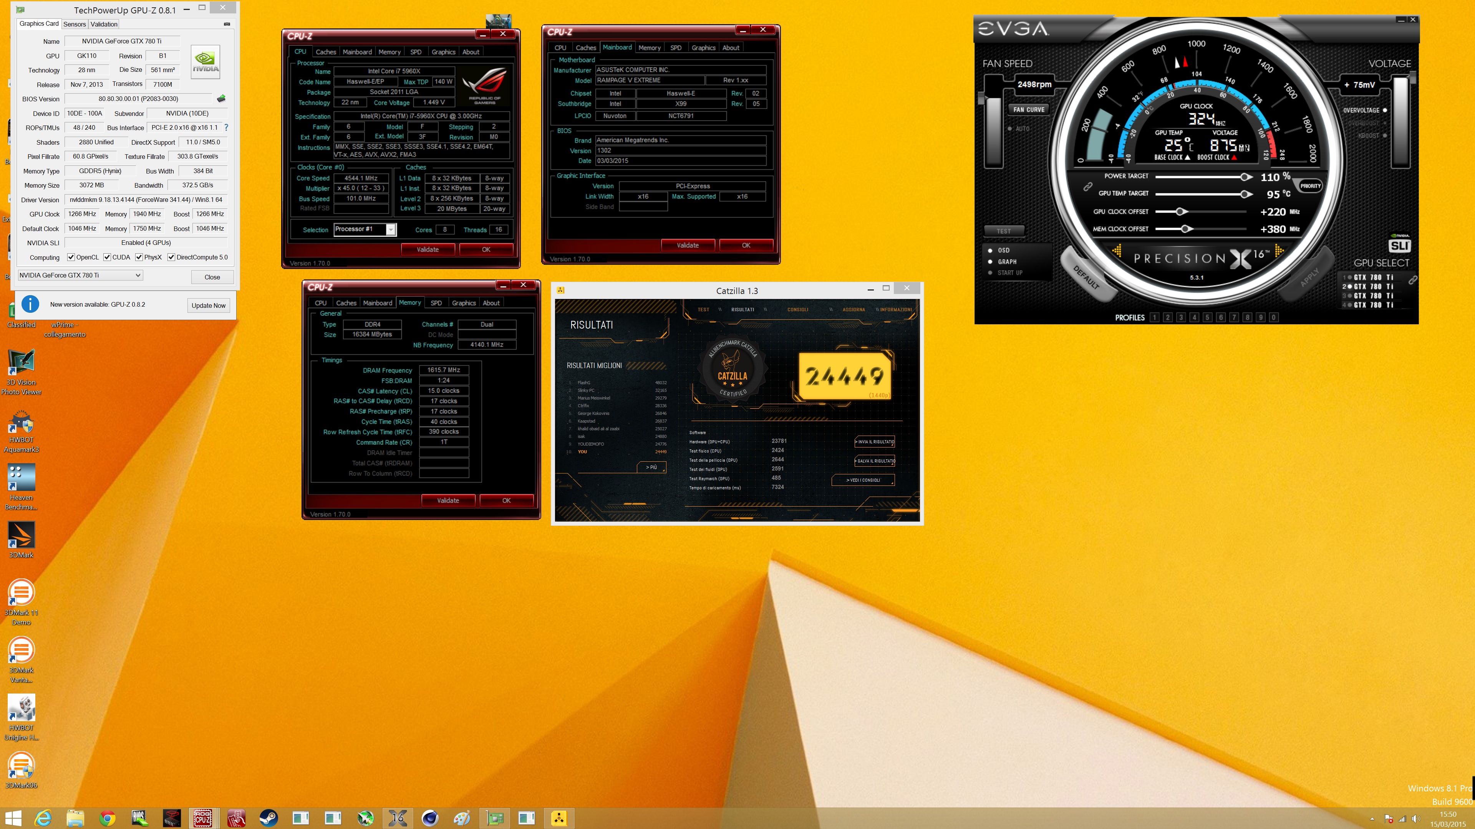Open the 3DMark Vantage desktop icon

pyautogui.click(x=21, y=660)
